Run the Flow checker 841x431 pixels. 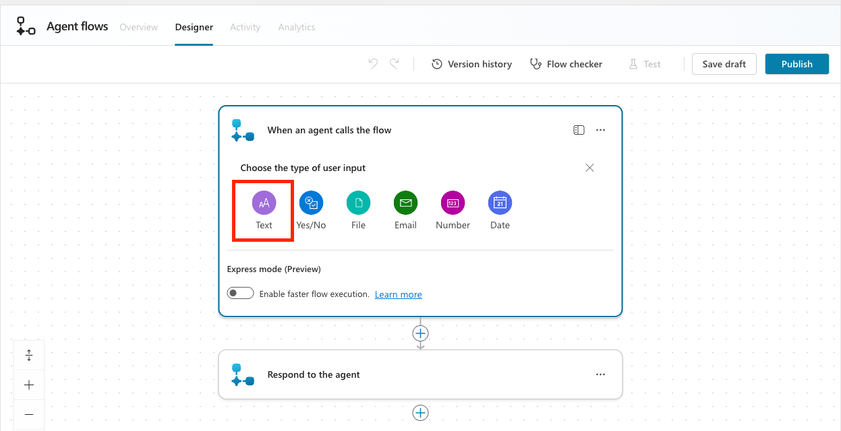[x=566, y=64]
